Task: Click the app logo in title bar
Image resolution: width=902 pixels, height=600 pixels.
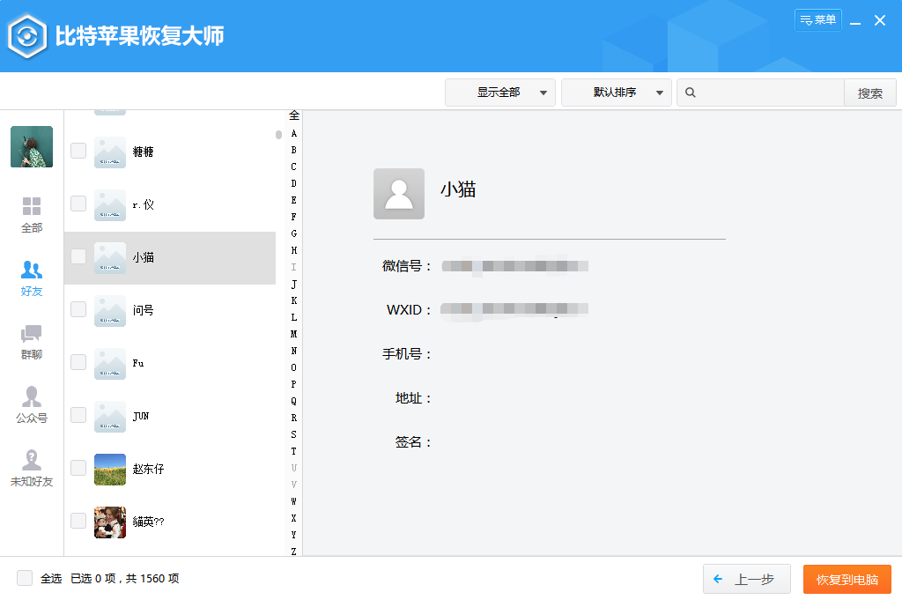Action: point(27,36)
